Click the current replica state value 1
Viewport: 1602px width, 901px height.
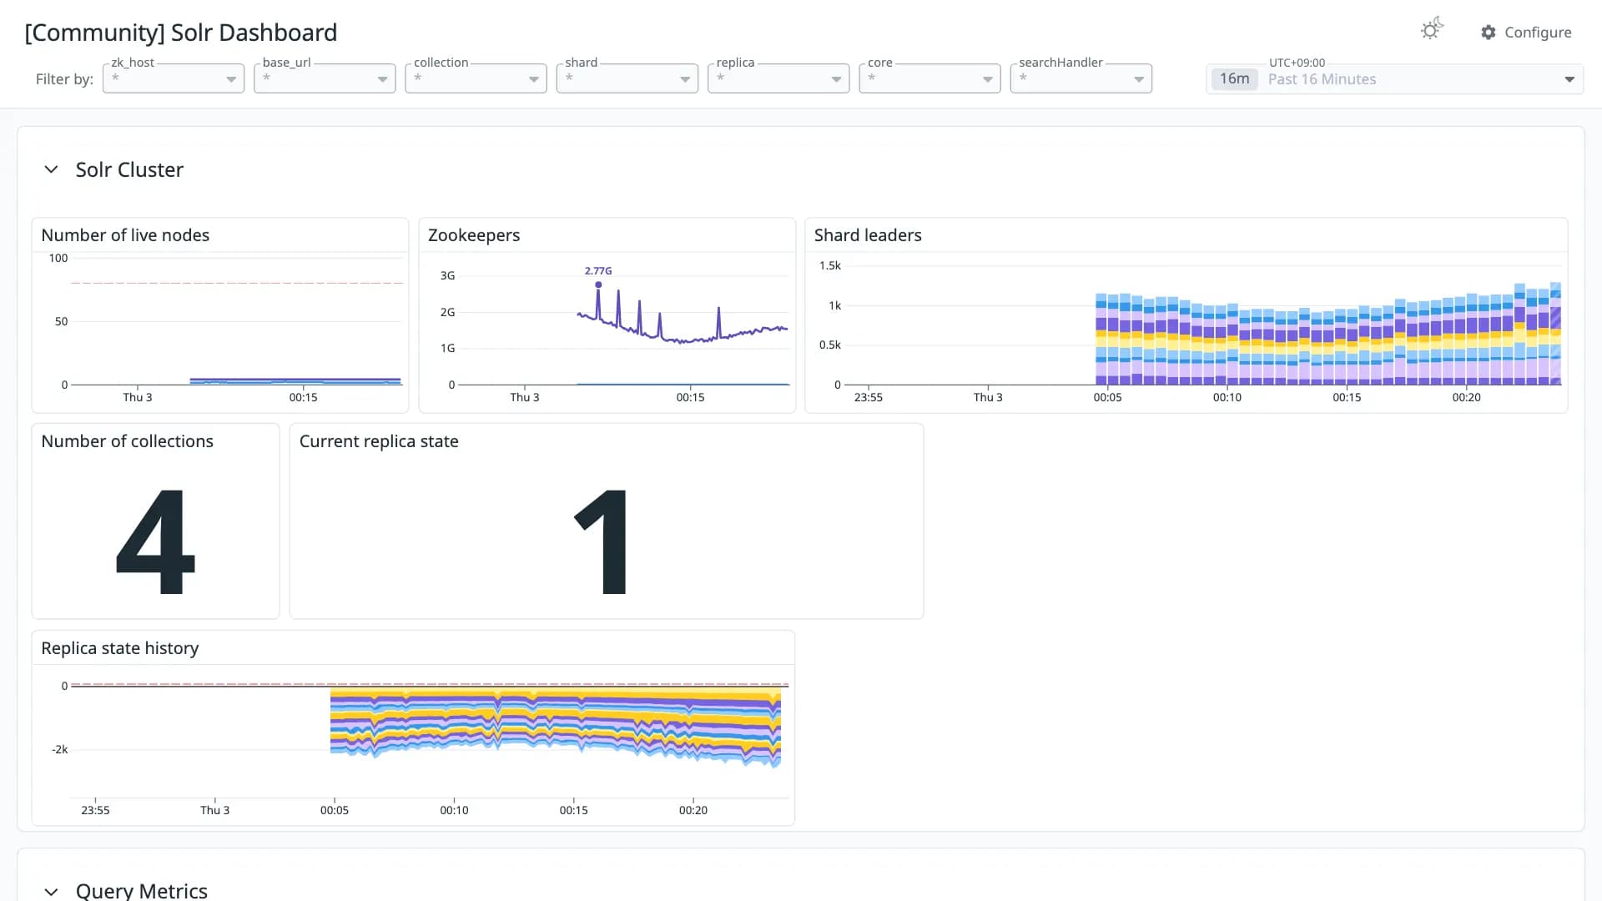pos(602,541)
